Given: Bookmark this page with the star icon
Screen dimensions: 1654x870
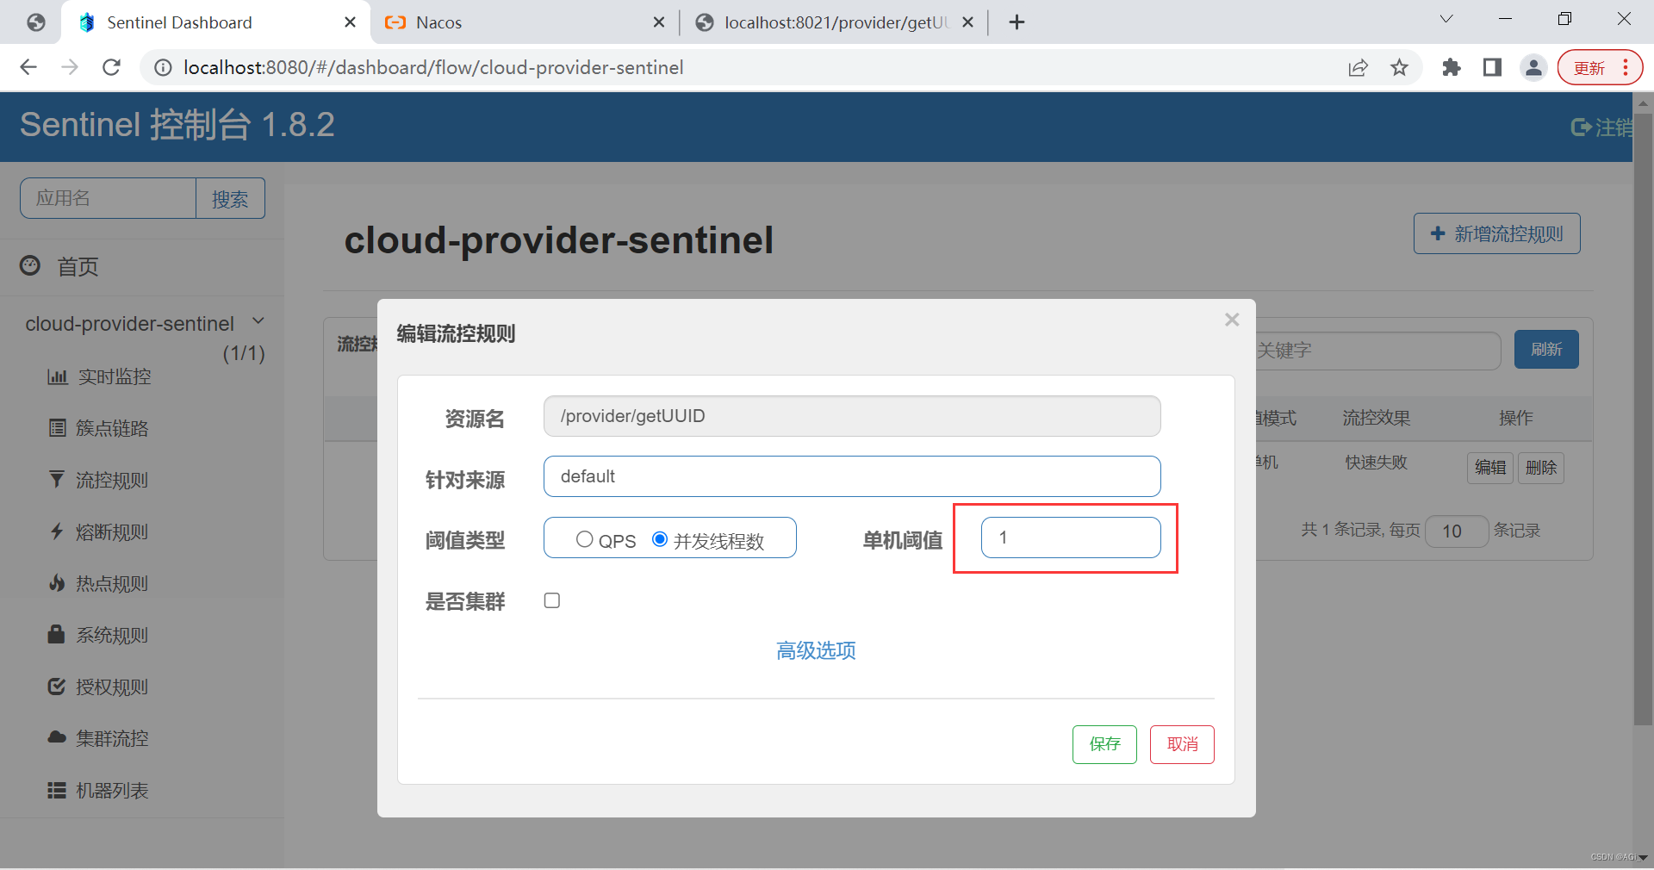Looking at the screenshot, I should pos(1400,67).
